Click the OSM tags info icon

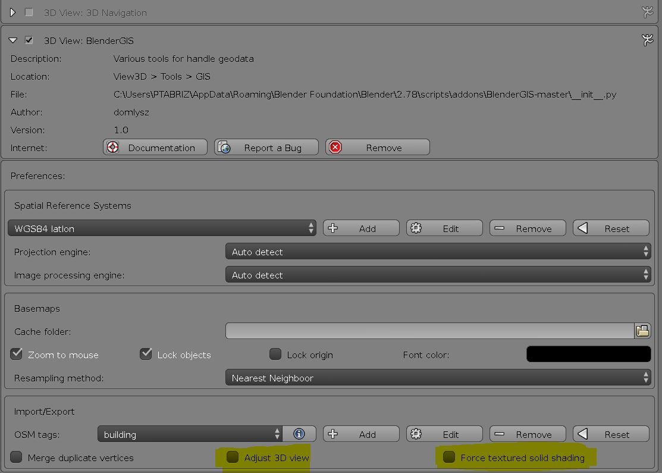tap(299, 434)
